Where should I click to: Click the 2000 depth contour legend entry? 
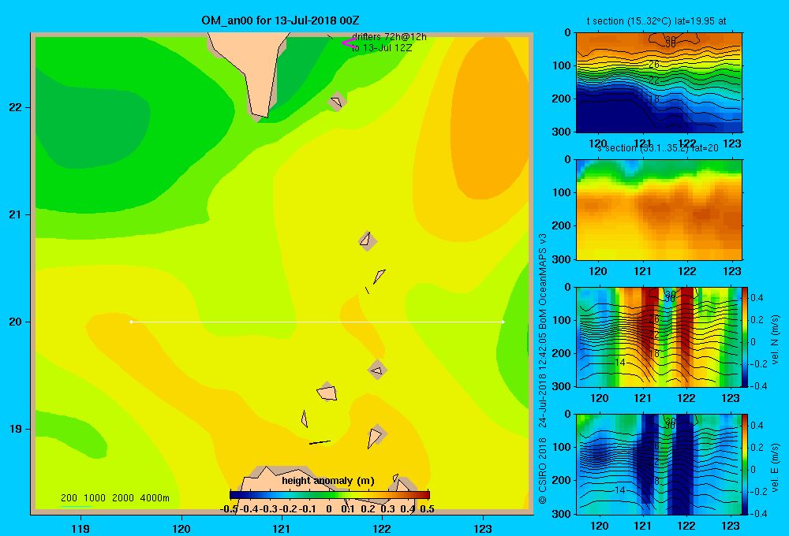(x=123, y=498)
